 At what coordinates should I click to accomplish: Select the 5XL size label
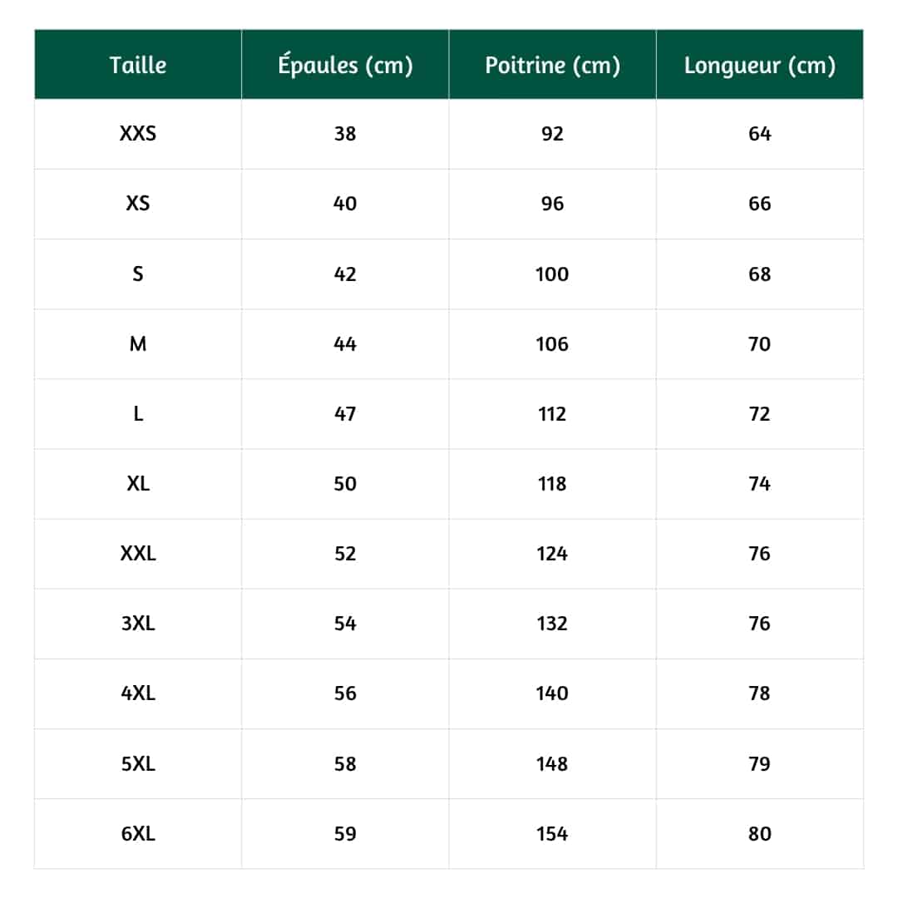pos(138,763)
